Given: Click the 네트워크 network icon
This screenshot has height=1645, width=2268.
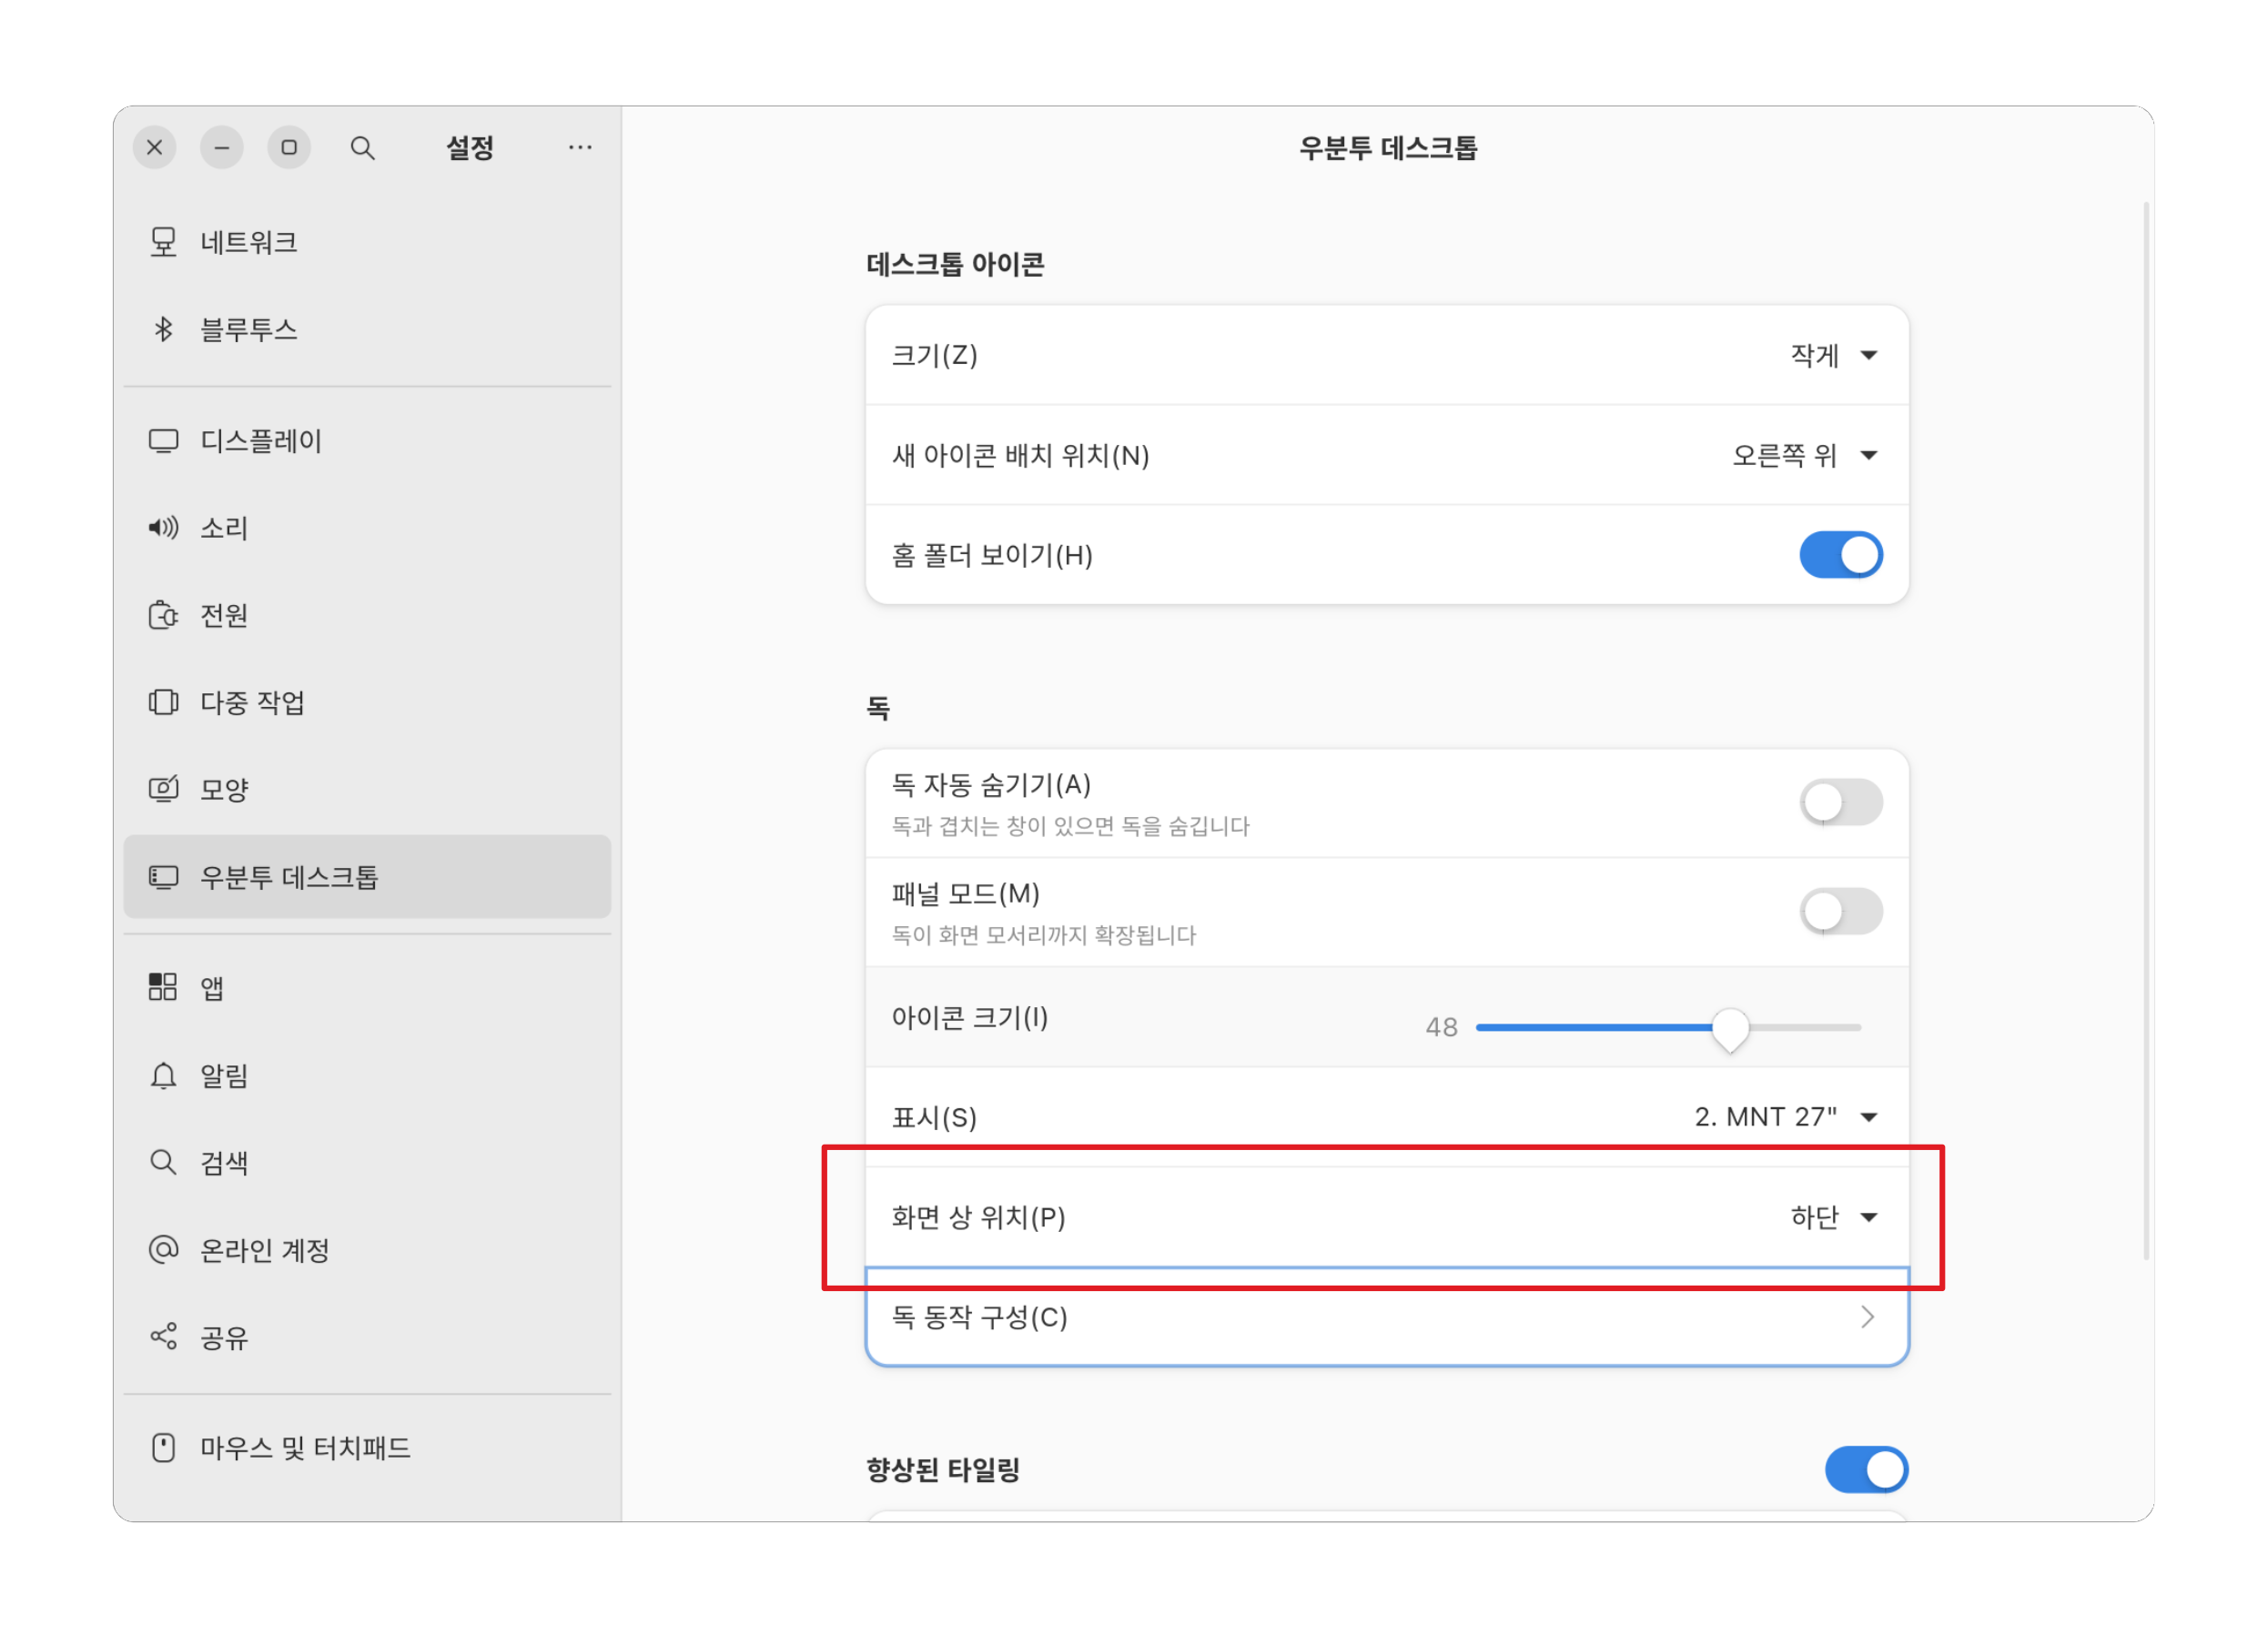Looking at the screenshot, I should click(163, 242).
